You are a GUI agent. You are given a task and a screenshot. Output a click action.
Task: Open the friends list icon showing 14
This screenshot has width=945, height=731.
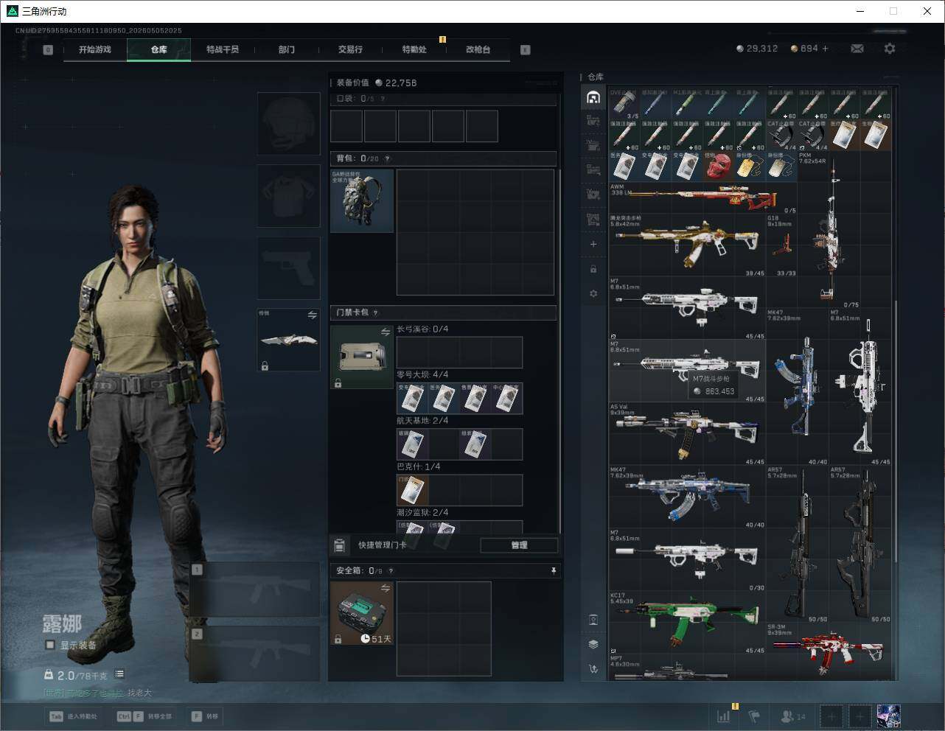(x=793, y=716)
